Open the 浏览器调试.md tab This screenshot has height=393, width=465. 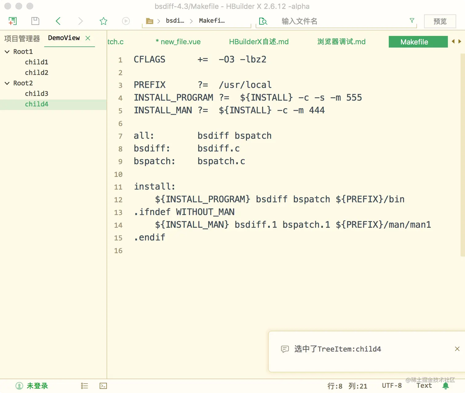341,42
